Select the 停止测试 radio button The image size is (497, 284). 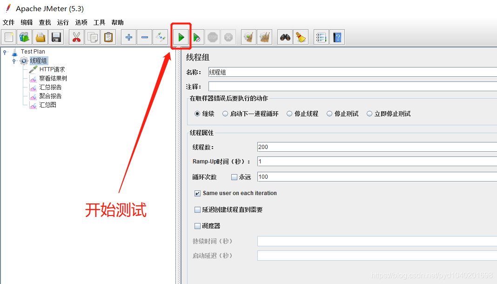point(329,114)
